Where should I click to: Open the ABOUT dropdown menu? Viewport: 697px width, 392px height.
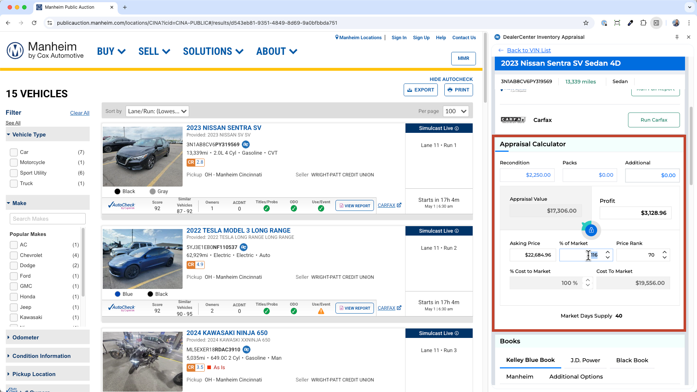point(277,52)
